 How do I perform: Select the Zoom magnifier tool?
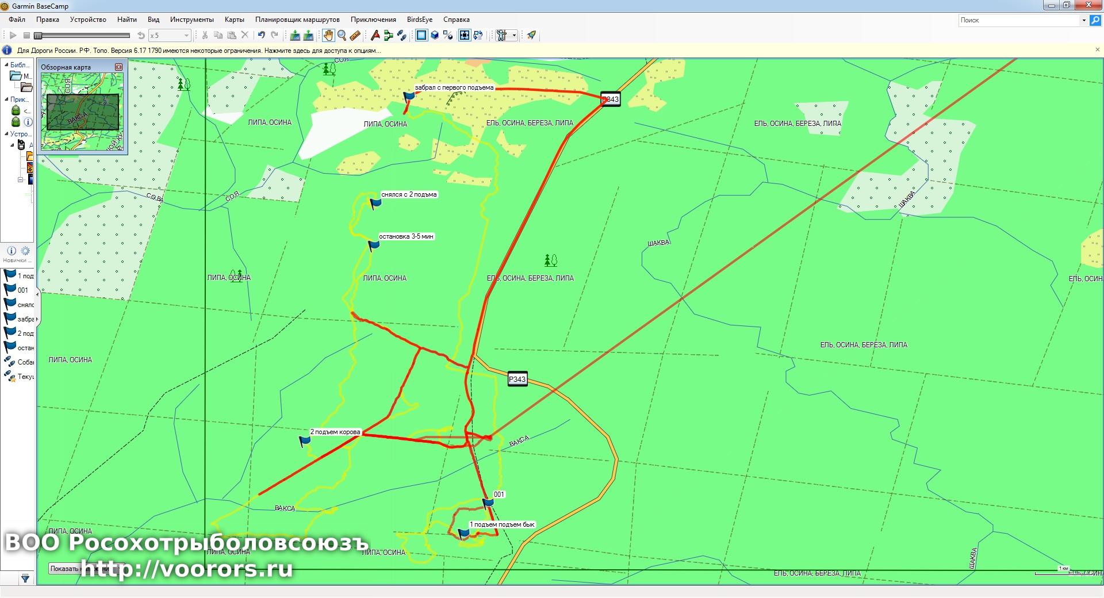click(x=342, y=36)
